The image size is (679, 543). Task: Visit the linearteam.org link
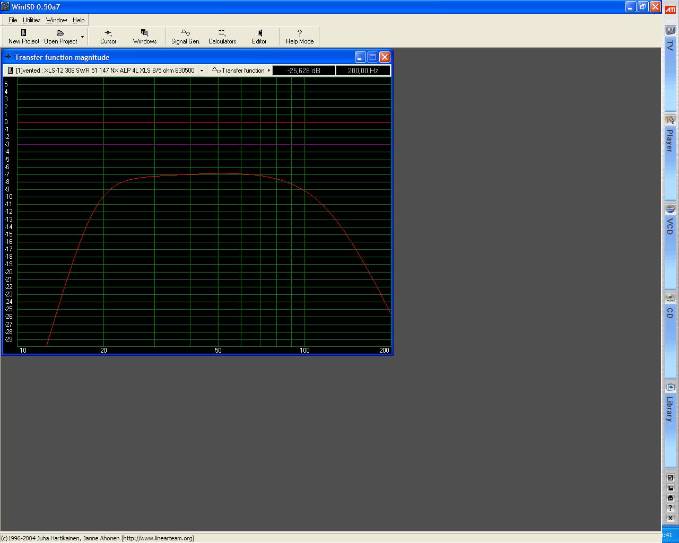(156, 538)
